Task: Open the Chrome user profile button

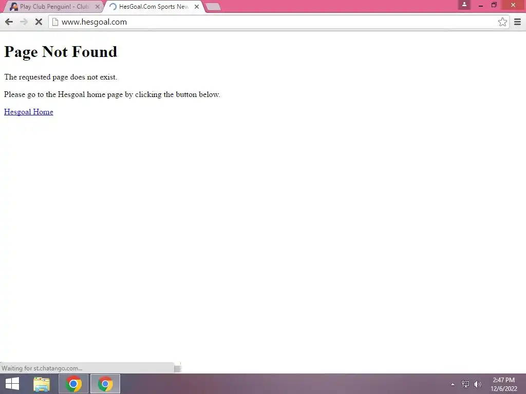Action: pos(464,5)
